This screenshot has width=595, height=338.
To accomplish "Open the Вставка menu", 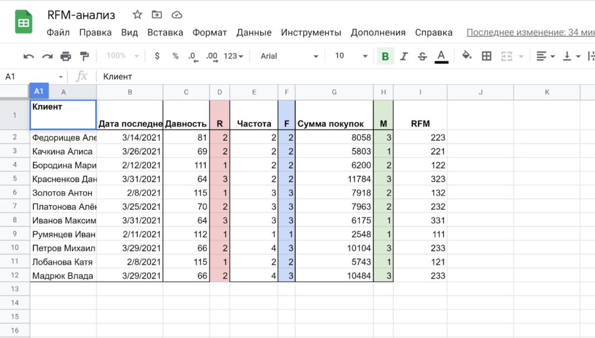I will (x=165, y=32).
